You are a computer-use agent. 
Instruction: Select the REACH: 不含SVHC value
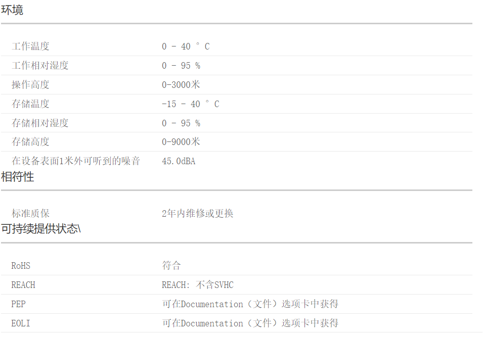pos(198,285)
